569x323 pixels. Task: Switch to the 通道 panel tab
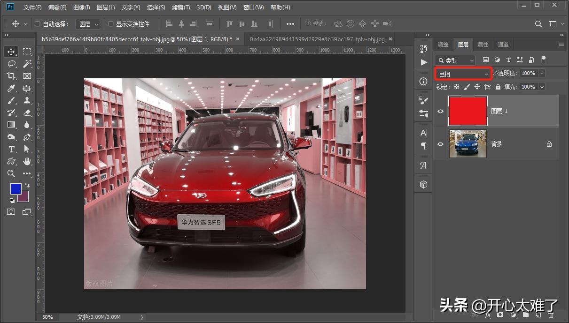click(503, 45)
